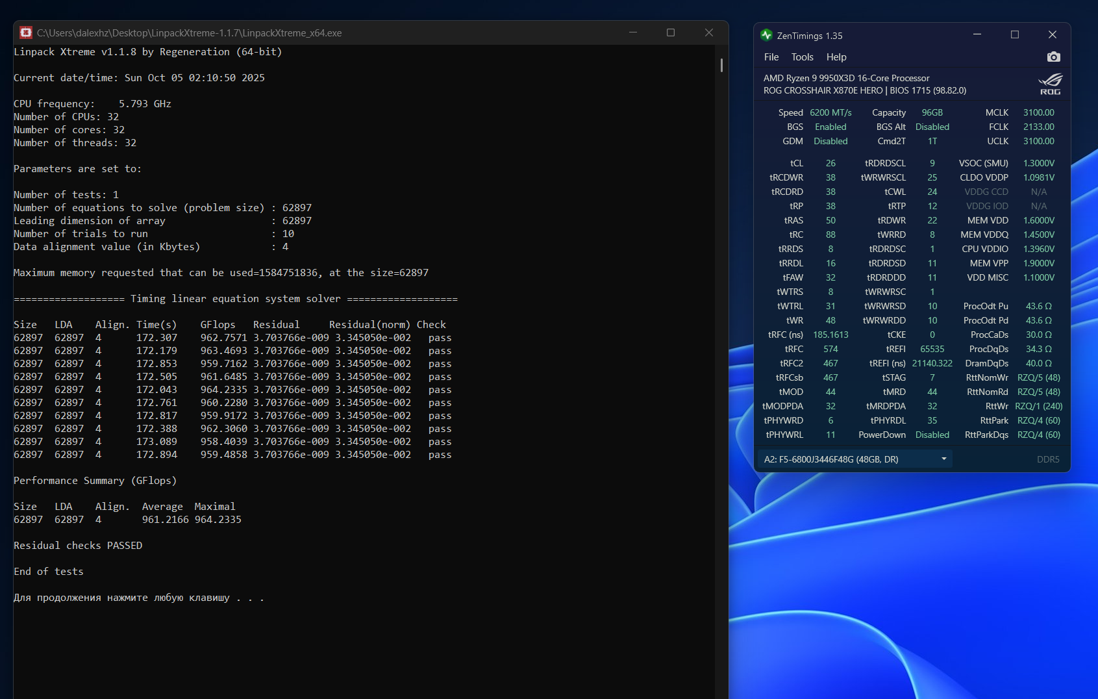This screenshot has height=699, width=1098.
Task: Close the Linpack Xtreme console window
Action: click(709, 32)
